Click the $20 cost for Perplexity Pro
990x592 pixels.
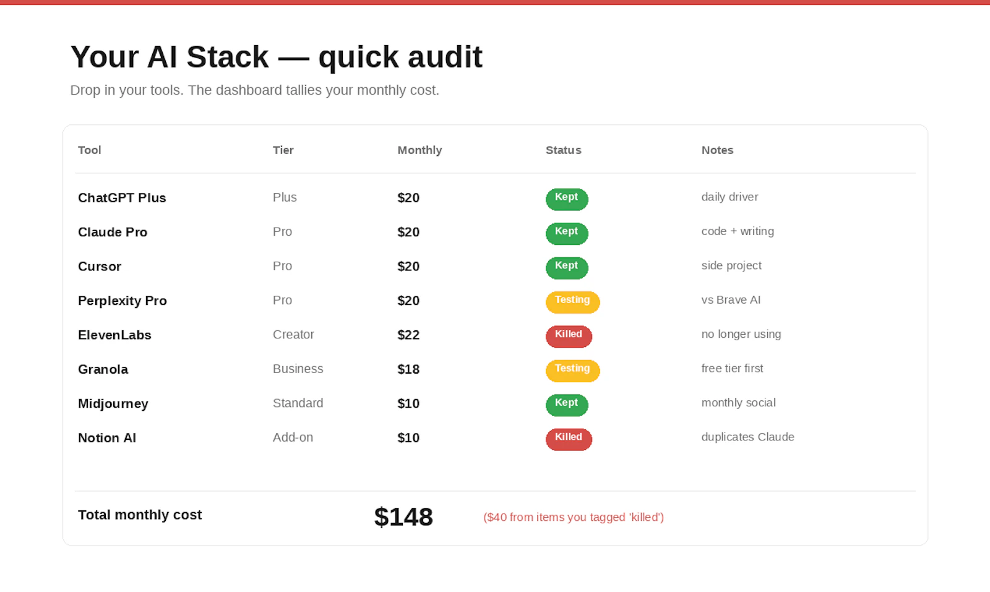(x=408, y=301)
